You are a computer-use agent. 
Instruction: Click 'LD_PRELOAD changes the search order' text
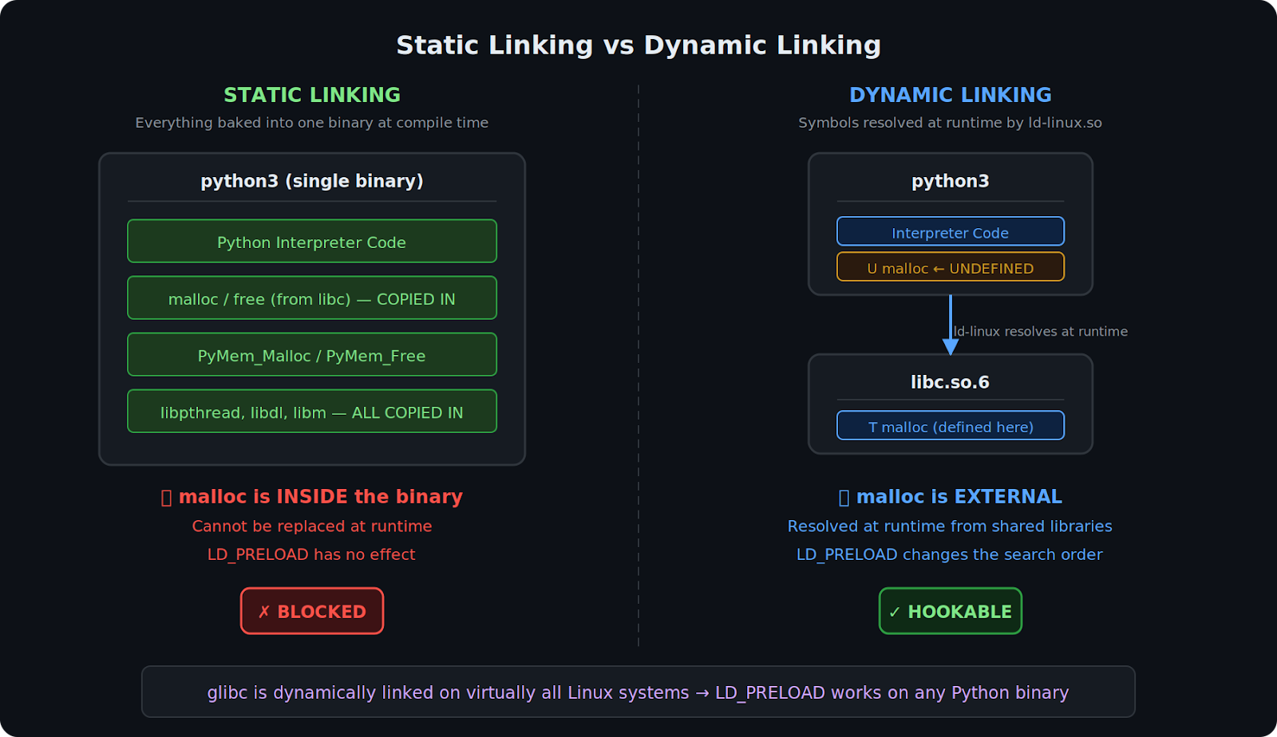pyautogui.click(x=949, y=554)
